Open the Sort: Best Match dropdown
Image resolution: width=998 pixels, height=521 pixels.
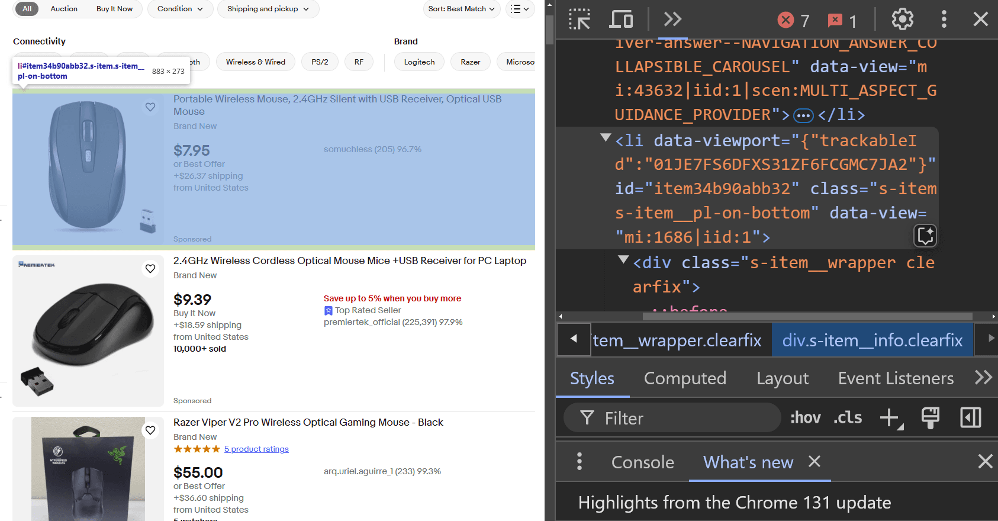click(x=462, y=9)
